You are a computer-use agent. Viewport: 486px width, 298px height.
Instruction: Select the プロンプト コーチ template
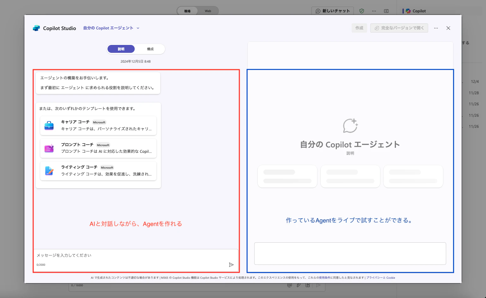click(98, 148)
